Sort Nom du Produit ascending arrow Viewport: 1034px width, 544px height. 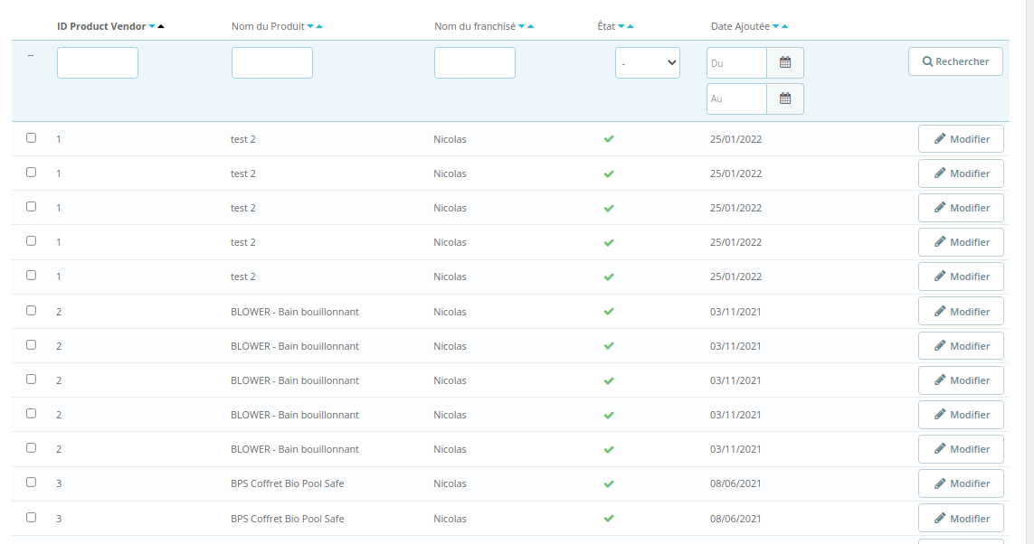[320, 26]
